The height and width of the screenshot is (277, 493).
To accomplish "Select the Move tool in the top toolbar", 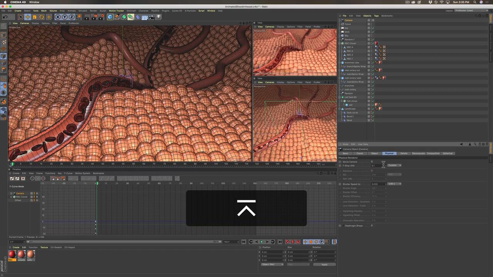I will [28, 17].
